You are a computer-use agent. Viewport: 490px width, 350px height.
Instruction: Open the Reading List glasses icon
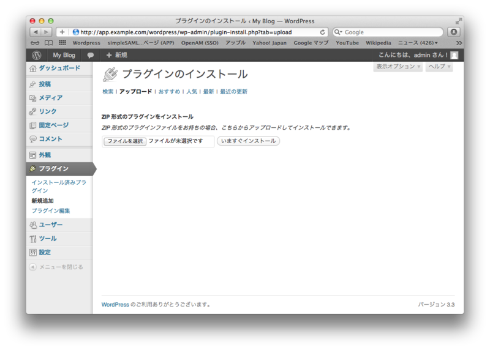pyautogui.click(x=35, y=43)
